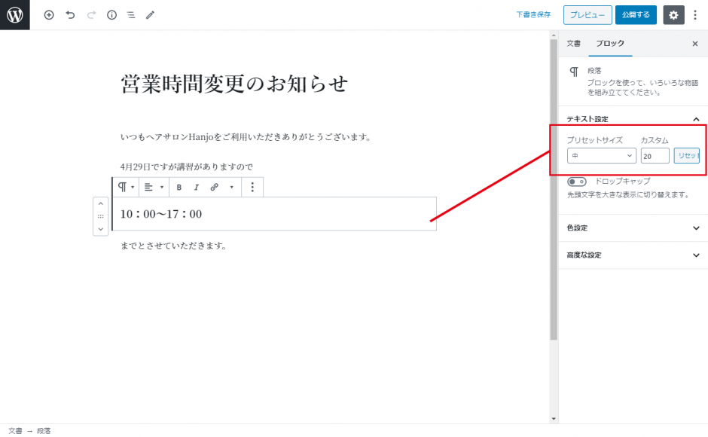The height and width of the screenshot is (437, 708).
Task: Insert a link in block toolbar
Action: 214,187
